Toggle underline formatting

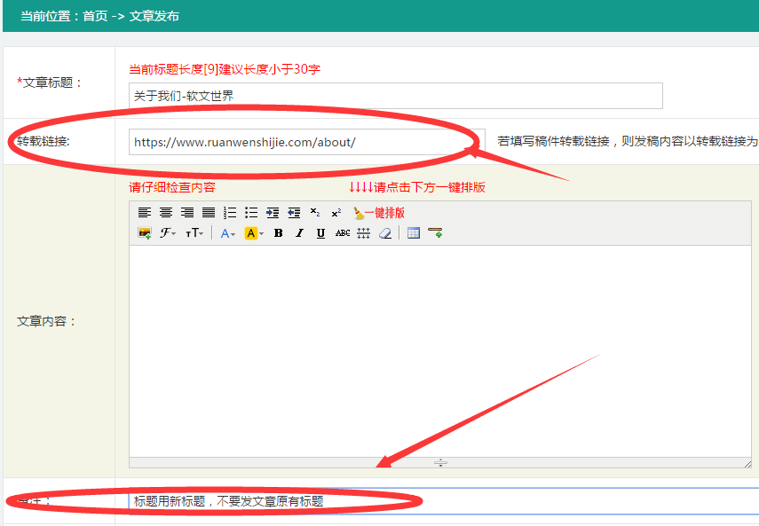(320, 233)
